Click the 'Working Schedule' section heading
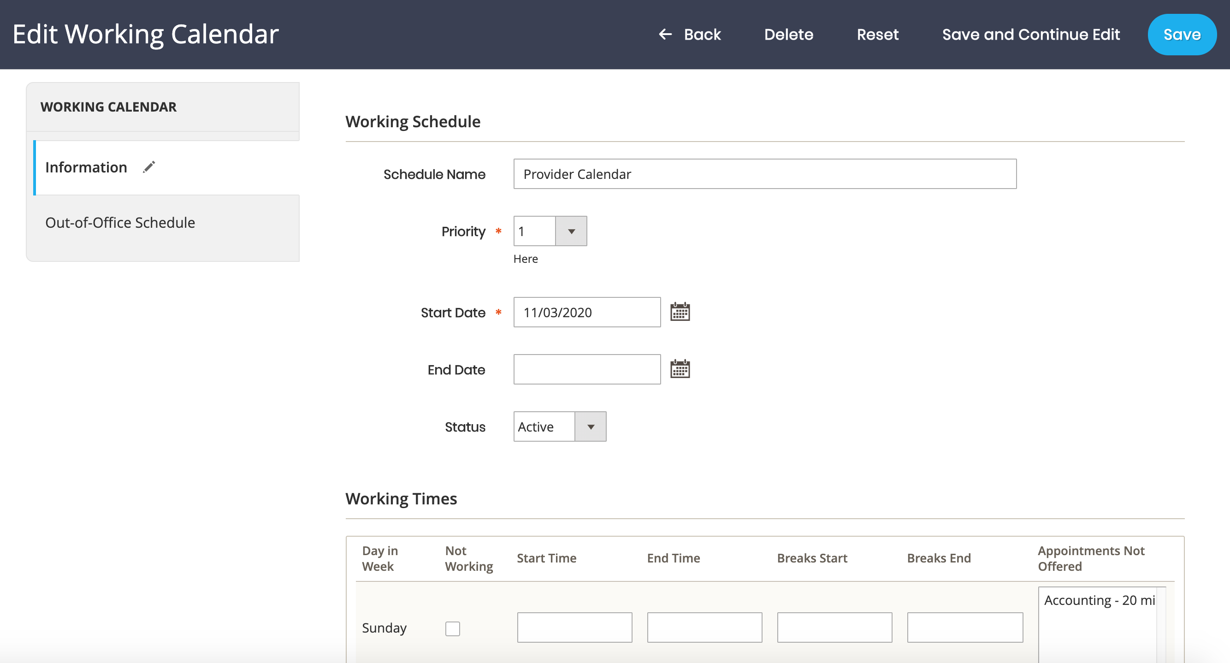 413,122
